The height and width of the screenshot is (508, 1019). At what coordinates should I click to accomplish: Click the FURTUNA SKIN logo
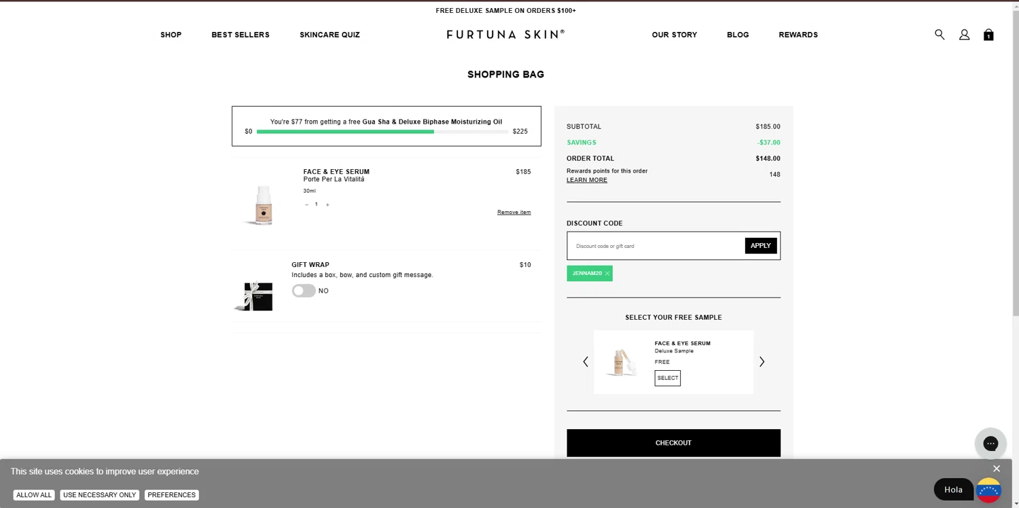coord(505,34)
